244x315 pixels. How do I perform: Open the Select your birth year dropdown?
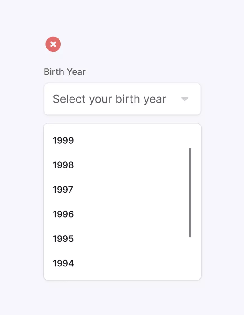[122, 99]
